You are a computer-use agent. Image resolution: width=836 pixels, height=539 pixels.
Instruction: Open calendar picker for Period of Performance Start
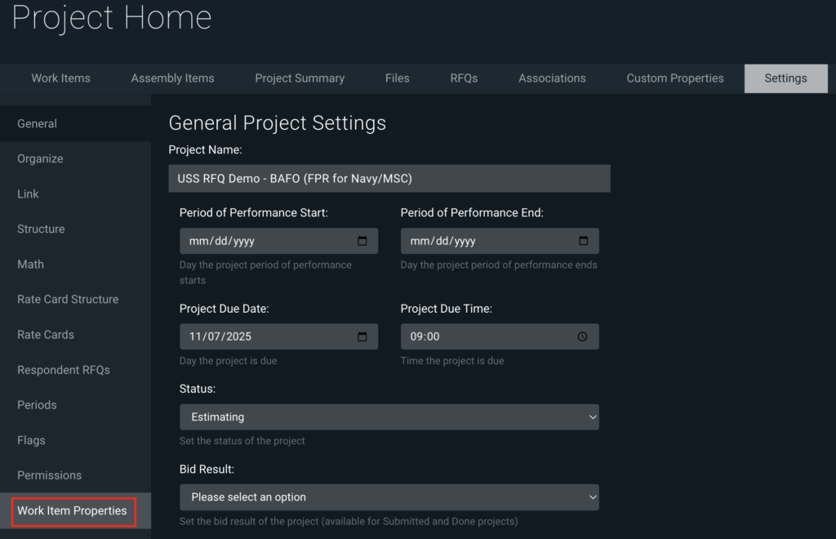tap(362, 241)
